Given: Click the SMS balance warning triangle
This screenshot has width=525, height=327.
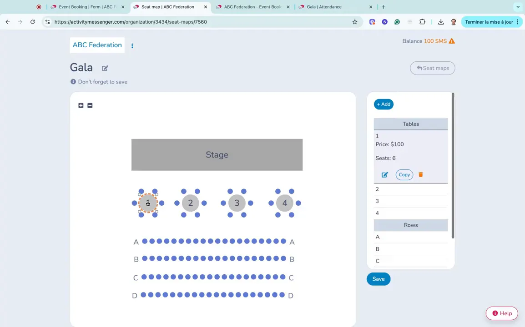Looking at the screenshot, I should pyautogui.click(x=452, y=41).
